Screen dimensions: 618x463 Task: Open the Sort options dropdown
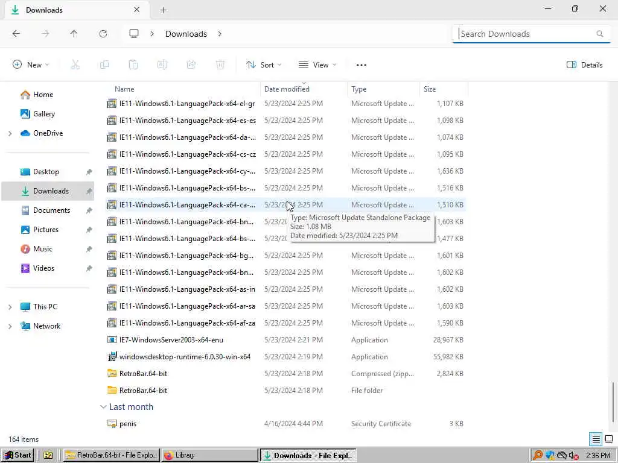tap(264, 65)
